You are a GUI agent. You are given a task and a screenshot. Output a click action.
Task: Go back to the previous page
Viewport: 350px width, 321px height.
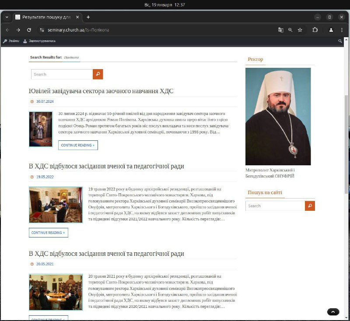click(7, 30)
